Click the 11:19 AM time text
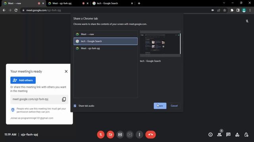The image size is (254, 142). point(10,135)
